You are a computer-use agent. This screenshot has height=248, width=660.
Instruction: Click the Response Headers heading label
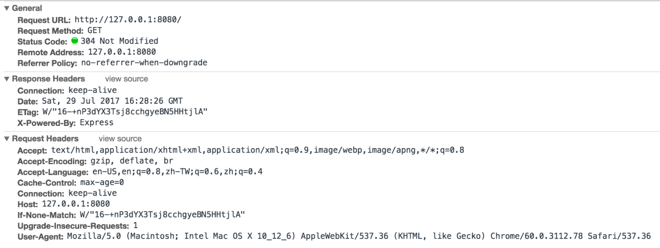(48, 79)
